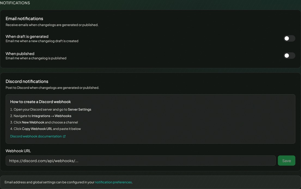301x189 pixels.
Task: Select the Discord notifications section heading
Action: click(x=27, y=81)
